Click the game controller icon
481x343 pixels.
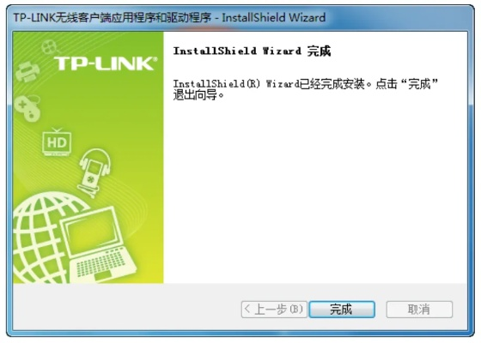tap(27, 108)
